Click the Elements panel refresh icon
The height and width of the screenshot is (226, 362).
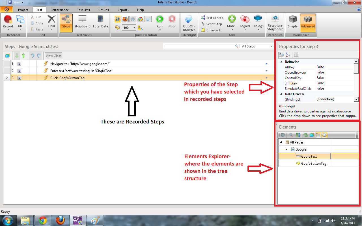pos(305,135)
